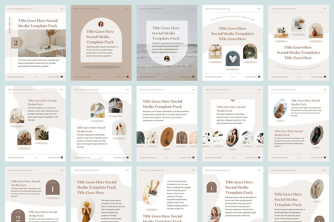Click the vertical 'THE BEST LOREM IPSUM' text
The height and width of the screenshot is (222, 334).
point(9,26)
